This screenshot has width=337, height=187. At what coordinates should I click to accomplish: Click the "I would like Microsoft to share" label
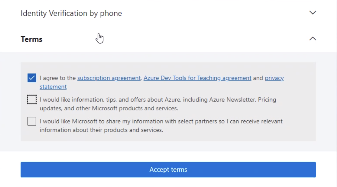tap(161, 121)
